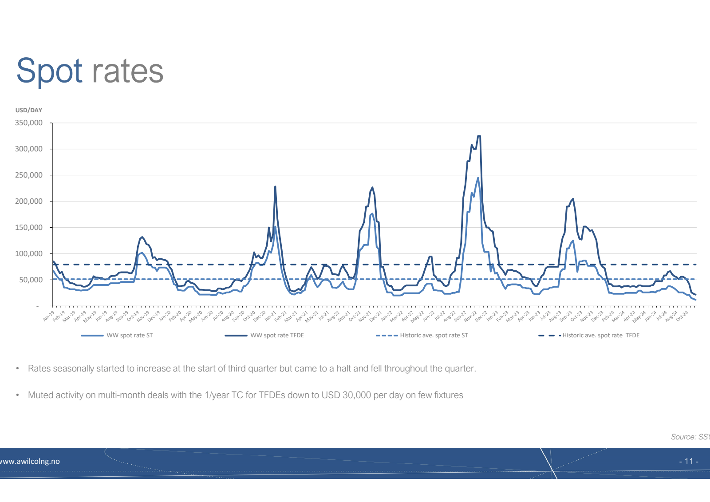The width and height of the screenshot is (710, 502).
Task: Click the Oct-23 x-axis label
Action: click(x=576, y=316)
